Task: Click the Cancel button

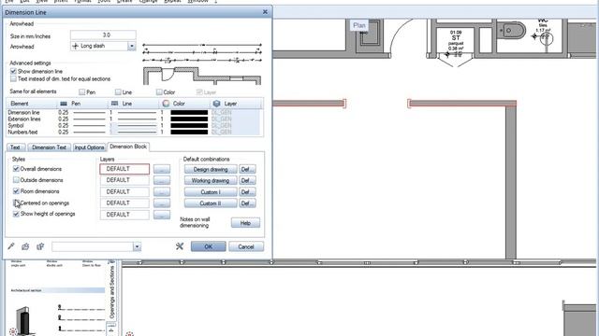Action: click(x=246, y=246)
